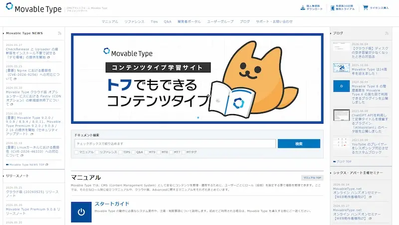Click the license purchase shopping cart icon

(366, 7)
